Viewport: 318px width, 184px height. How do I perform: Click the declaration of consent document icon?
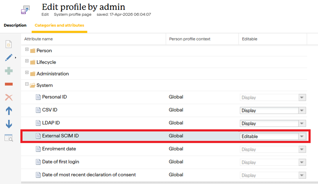click(x=38, y=175)
